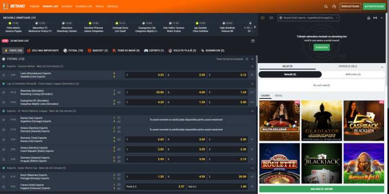
Task: Bet on Lazio win at 4.35
Action: point(145,75)
